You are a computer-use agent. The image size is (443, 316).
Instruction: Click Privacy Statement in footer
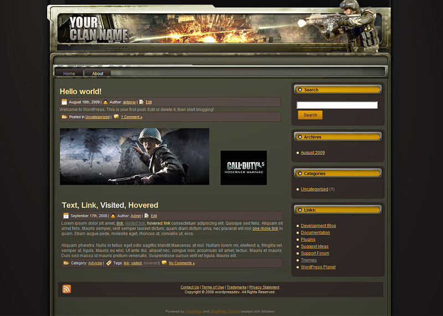click(x=264, y=287)
